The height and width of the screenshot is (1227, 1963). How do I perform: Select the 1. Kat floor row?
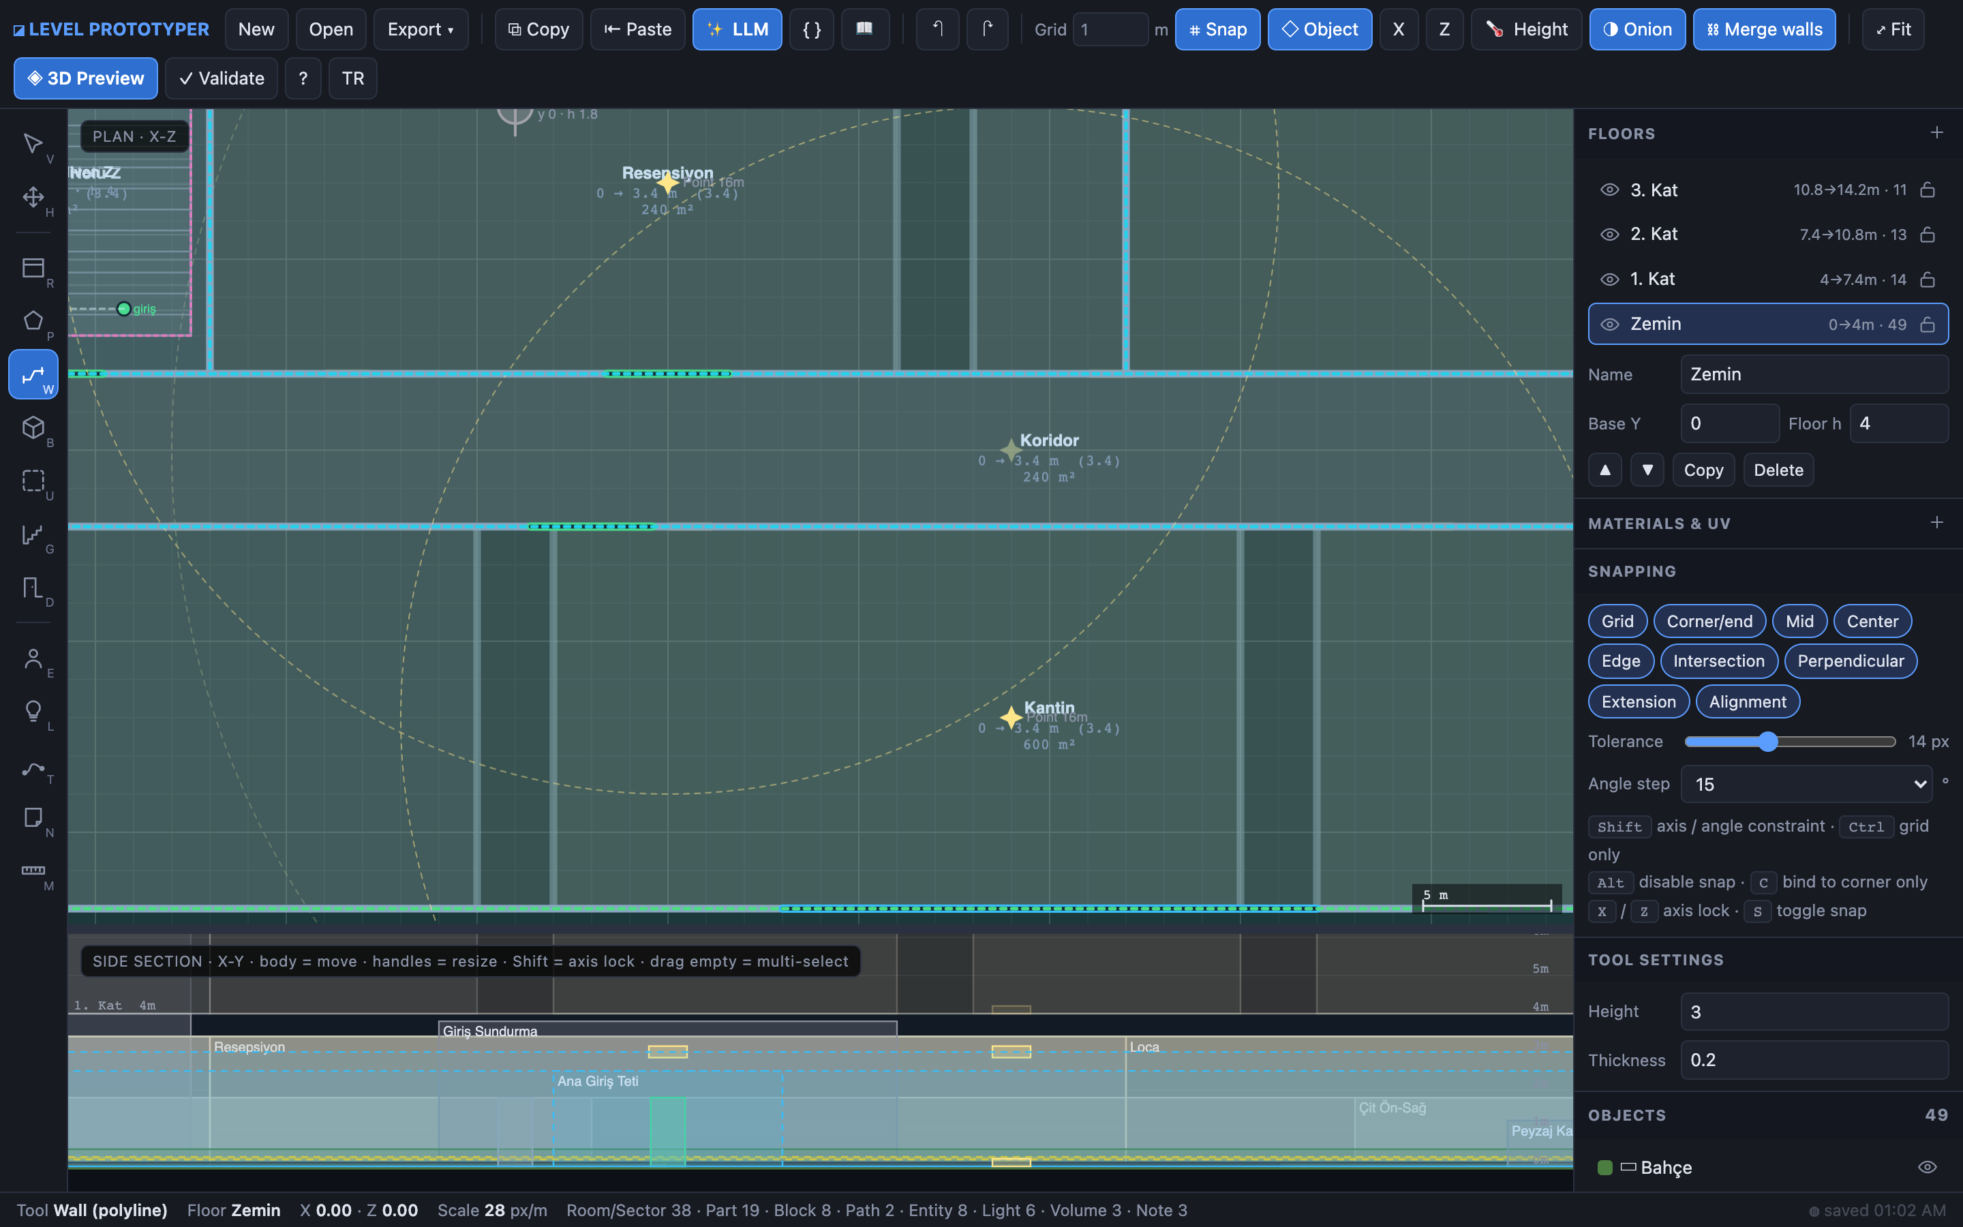click(1767, 279)
